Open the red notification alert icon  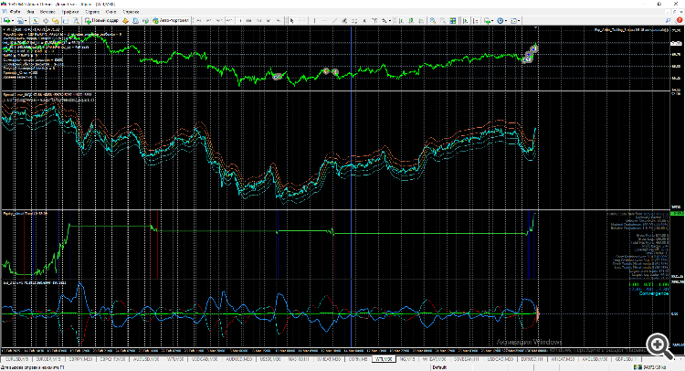(680, 20)
